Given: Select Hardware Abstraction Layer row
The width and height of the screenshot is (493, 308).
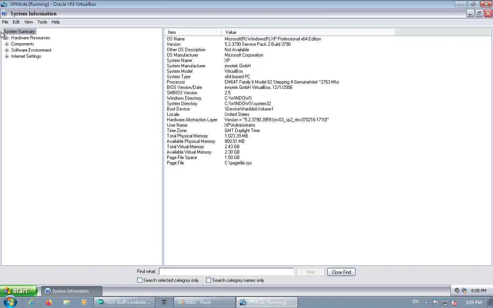Looking at the screenshot, I should point(280,120).
